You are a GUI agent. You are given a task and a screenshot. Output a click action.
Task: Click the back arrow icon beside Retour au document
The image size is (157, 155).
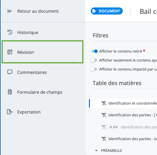tap(10, 11)
